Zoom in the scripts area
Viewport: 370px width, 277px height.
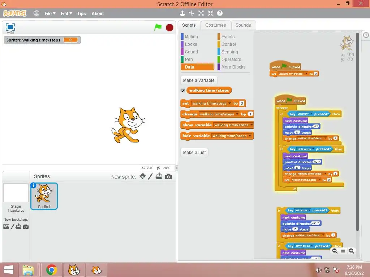pos(351,251)
